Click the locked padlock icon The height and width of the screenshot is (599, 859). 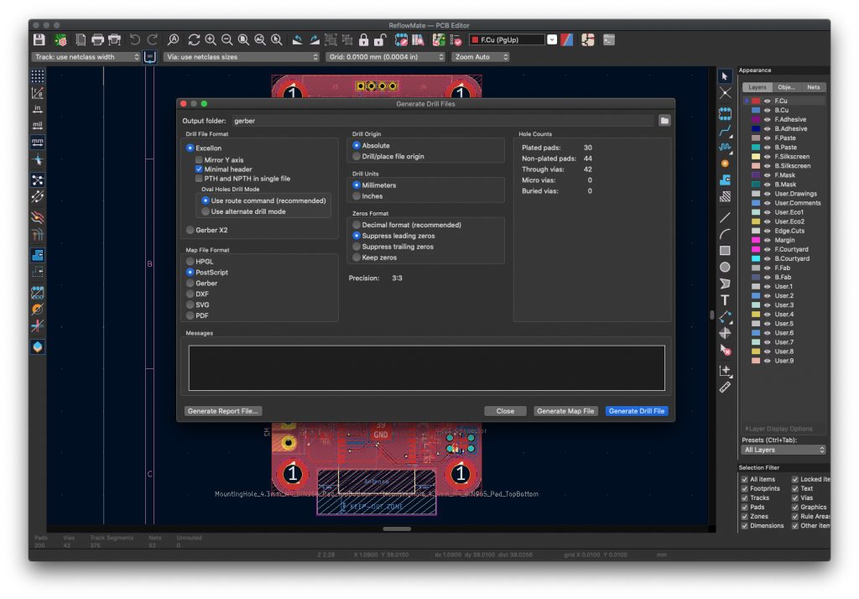click(363, 40)
